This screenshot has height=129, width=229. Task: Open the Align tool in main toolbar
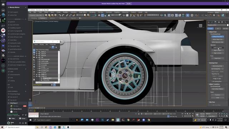click(165, 15)
